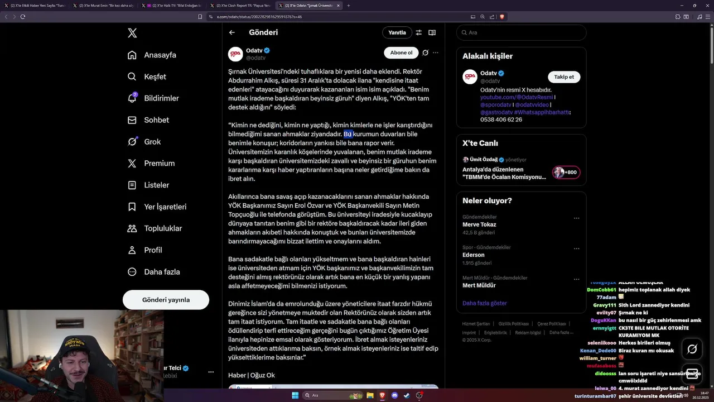
Task: Click Grok explain icon on post
Action: [425, 52]
